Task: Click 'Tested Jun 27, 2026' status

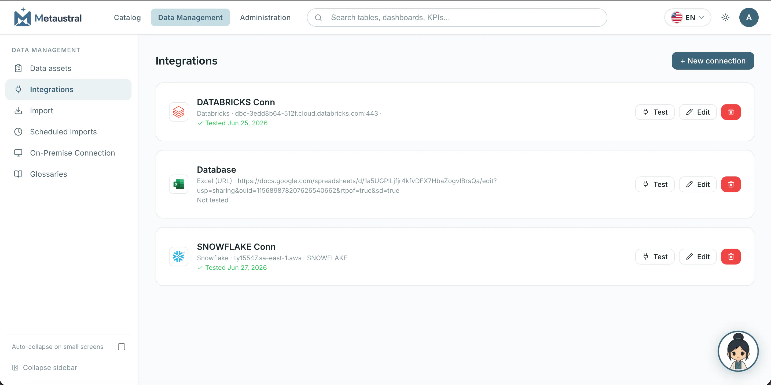Action: 232,268
